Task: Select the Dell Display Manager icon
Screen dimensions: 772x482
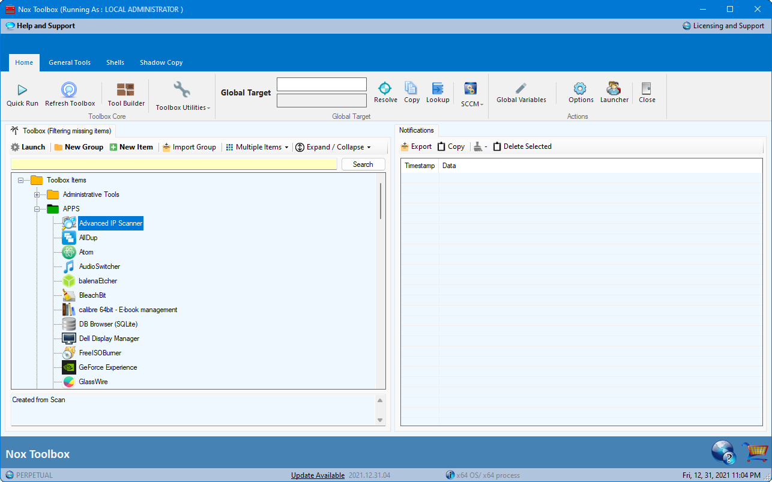Action: [x=69, y=339]
